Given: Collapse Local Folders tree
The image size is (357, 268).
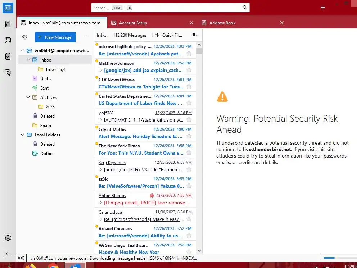Looking at the screenshot, I should 22,135.
